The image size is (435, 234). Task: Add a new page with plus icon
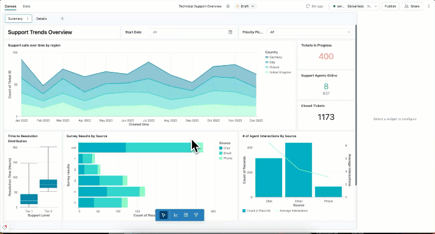click(x=62, y=19)
